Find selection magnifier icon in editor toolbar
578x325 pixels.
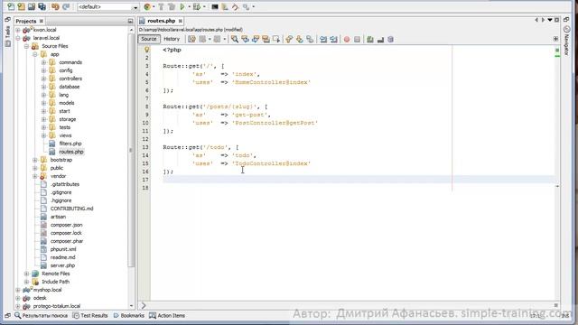235,39
